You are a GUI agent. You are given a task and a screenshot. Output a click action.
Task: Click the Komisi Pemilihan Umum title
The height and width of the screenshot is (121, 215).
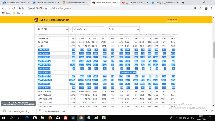55,20
